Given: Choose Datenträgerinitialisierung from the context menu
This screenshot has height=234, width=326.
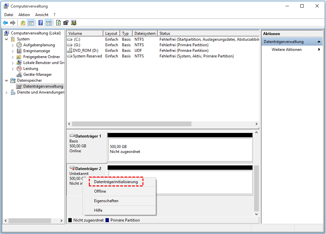Looking at the screenshot, I should 116,182.
